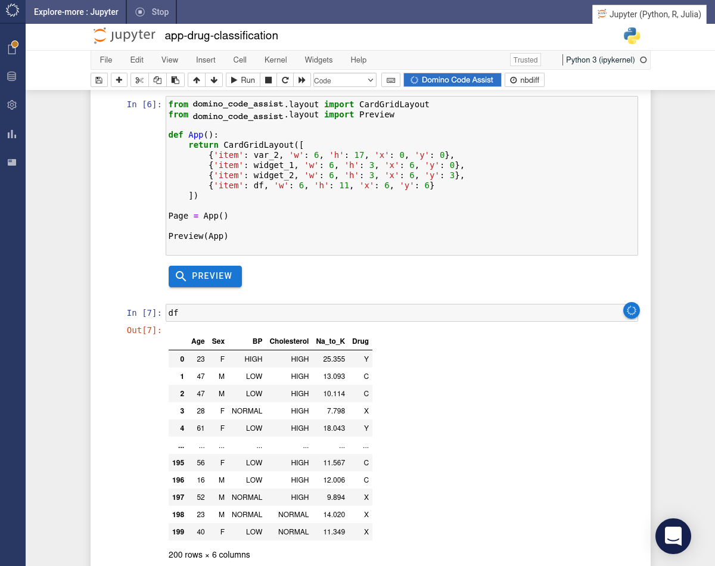
Task: Click the blue PREVIEW button
Action: coord(205,276)
